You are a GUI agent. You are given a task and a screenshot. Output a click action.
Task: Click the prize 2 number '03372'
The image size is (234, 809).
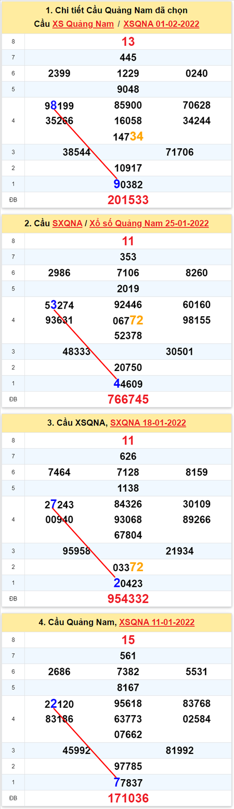click(x=128, y=567)
